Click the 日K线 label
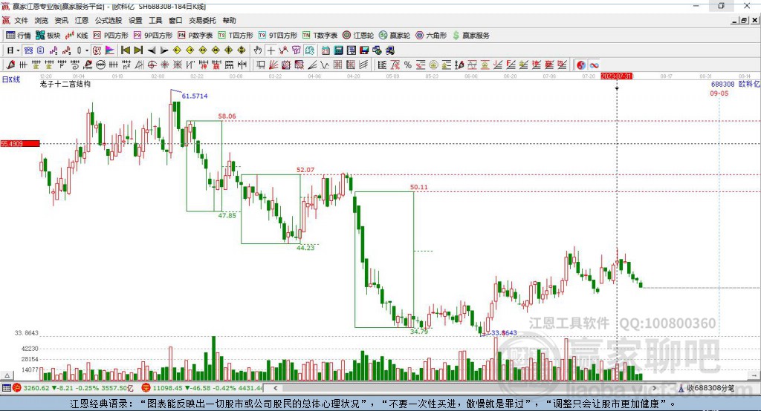Viewport: 761px width, 411px height. pos(10,79)
